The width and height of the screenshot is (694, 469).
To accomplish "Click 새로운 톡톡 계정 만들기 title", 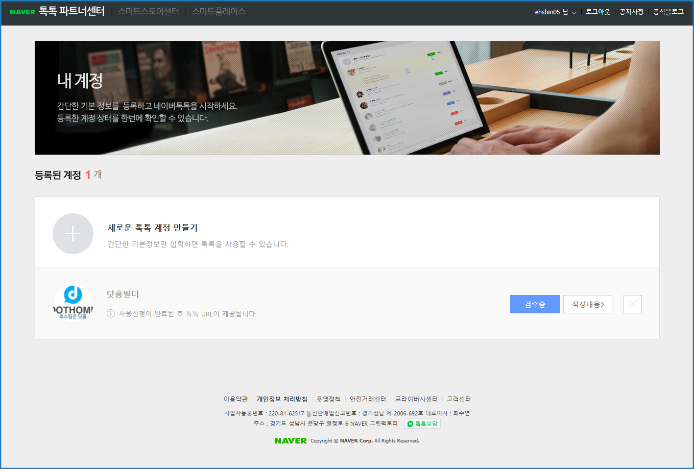I will pos(152,228).
